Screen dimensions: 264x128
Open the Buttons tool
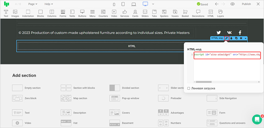pos(82,13)
